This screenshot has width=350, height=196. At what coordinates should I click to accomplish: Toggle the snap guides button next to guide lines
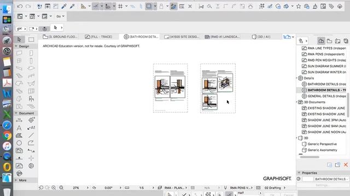point(108,6)
